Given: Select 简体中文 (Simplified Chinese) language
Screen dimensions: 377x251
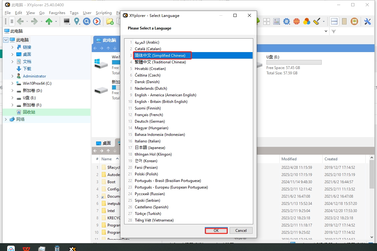Looking at the screenshot, I should (x=193, y=55).
